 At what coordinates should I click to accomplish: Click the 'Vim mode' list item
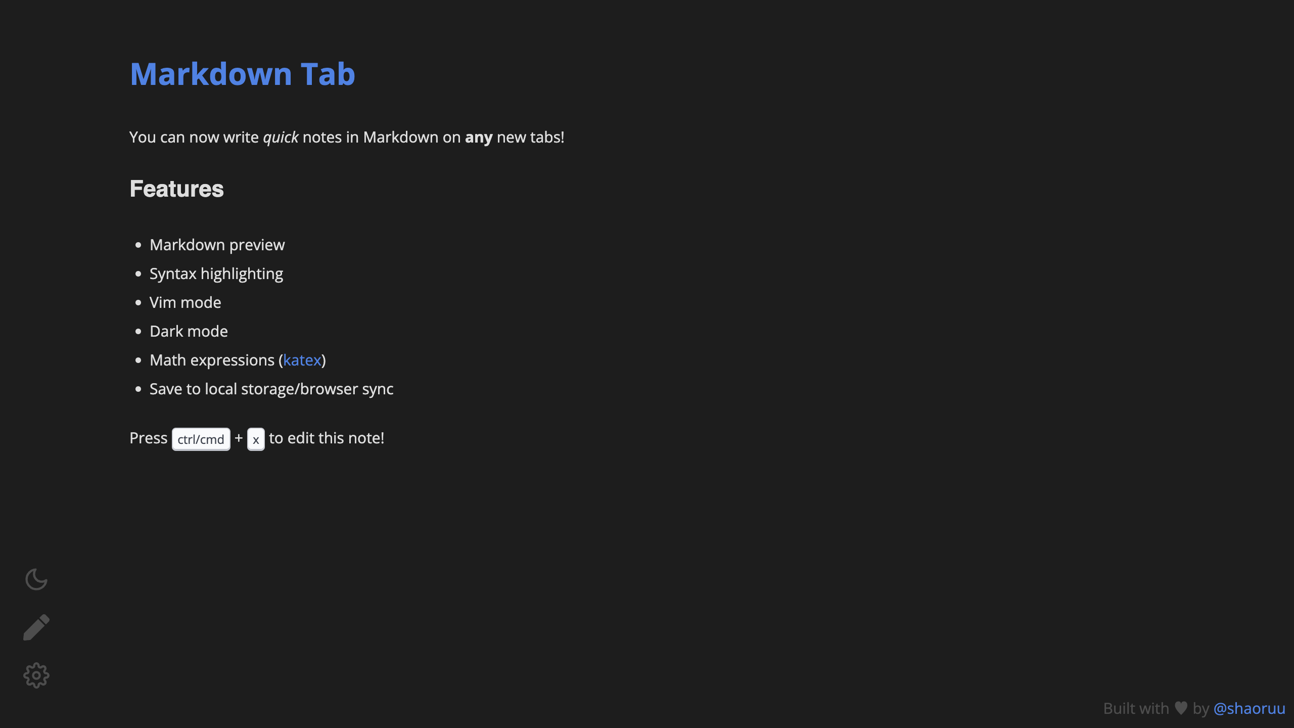point(185,302)
